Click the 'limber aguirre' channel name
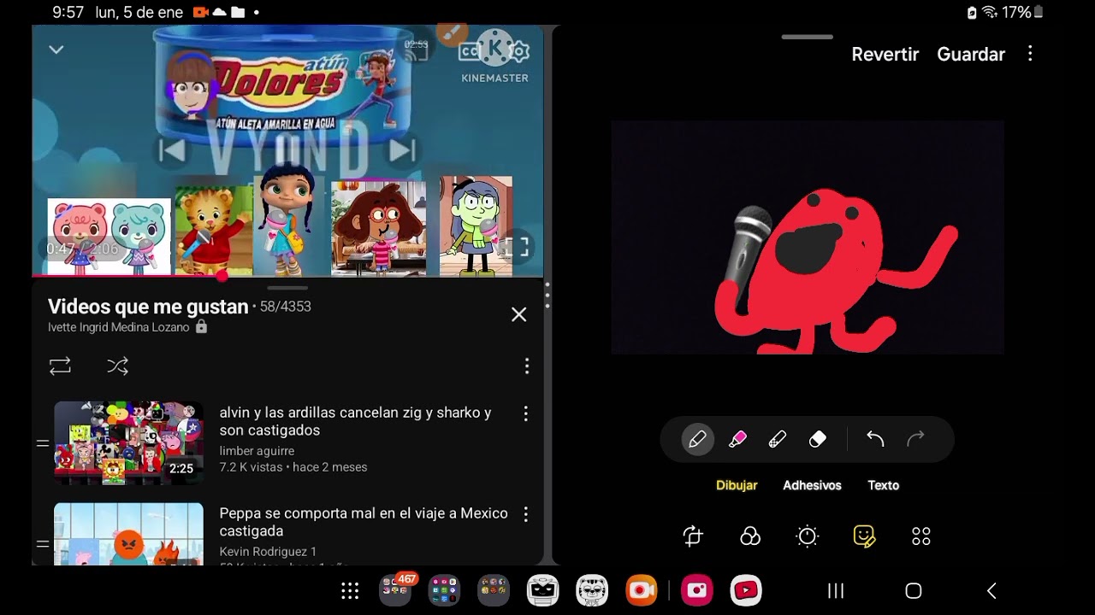The height and width of the screenshot is (615, 1095). point(257,450)
